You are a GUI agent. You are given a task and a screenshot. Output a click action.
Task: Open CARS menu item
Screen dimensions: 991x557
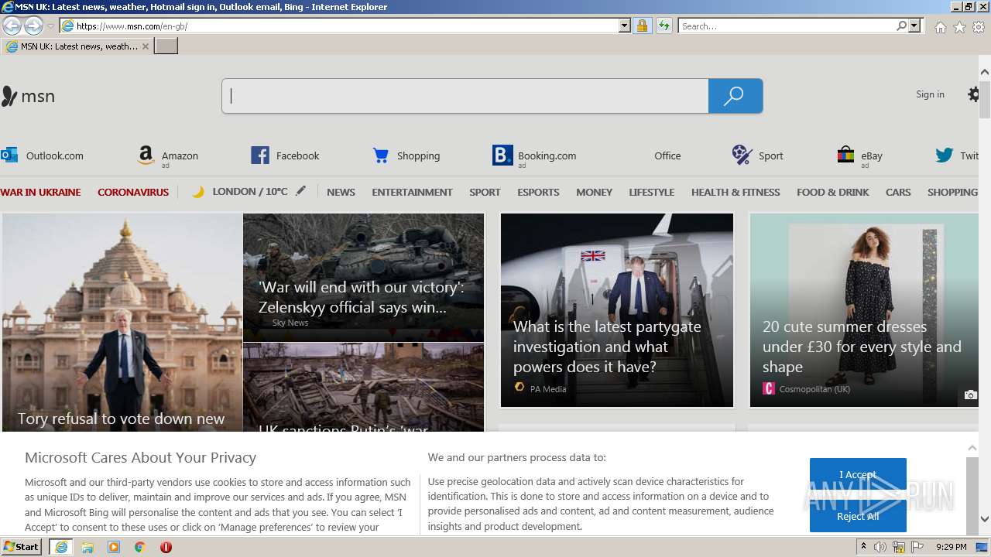(x=898, y=192)
